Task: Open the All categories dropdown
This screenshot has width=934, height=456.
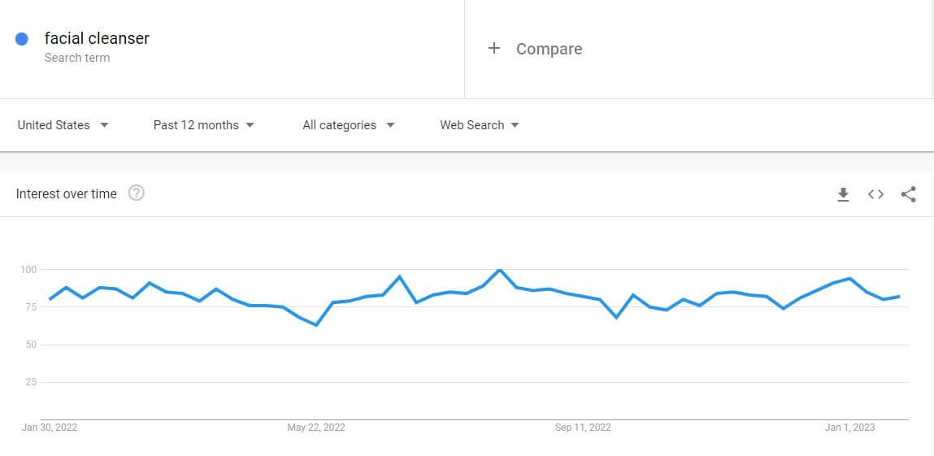Action: pos(349,125)
